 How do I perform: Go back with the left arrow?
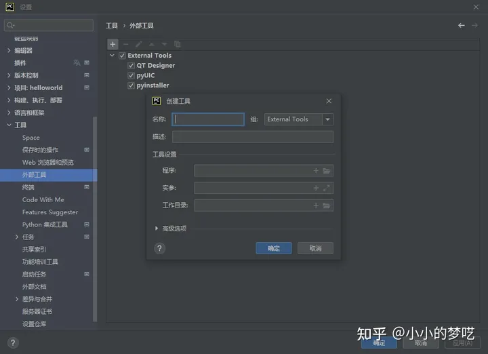(462, 26)
